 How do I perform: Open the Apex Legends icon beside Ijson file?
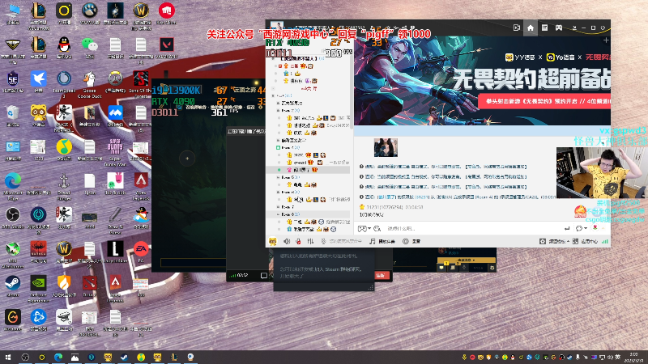(140, 186)
